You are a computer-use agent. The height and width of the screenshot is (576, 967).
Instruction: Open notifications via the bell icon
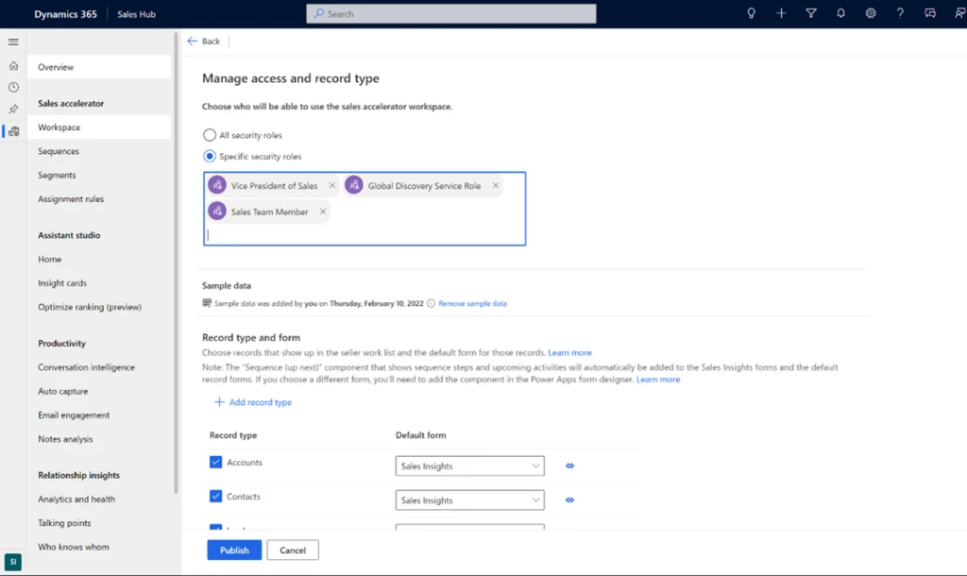[840, 13]
